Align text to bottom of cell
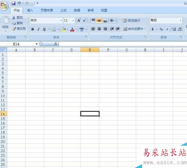This screenshot has width=187, height=168. [105, 20]
